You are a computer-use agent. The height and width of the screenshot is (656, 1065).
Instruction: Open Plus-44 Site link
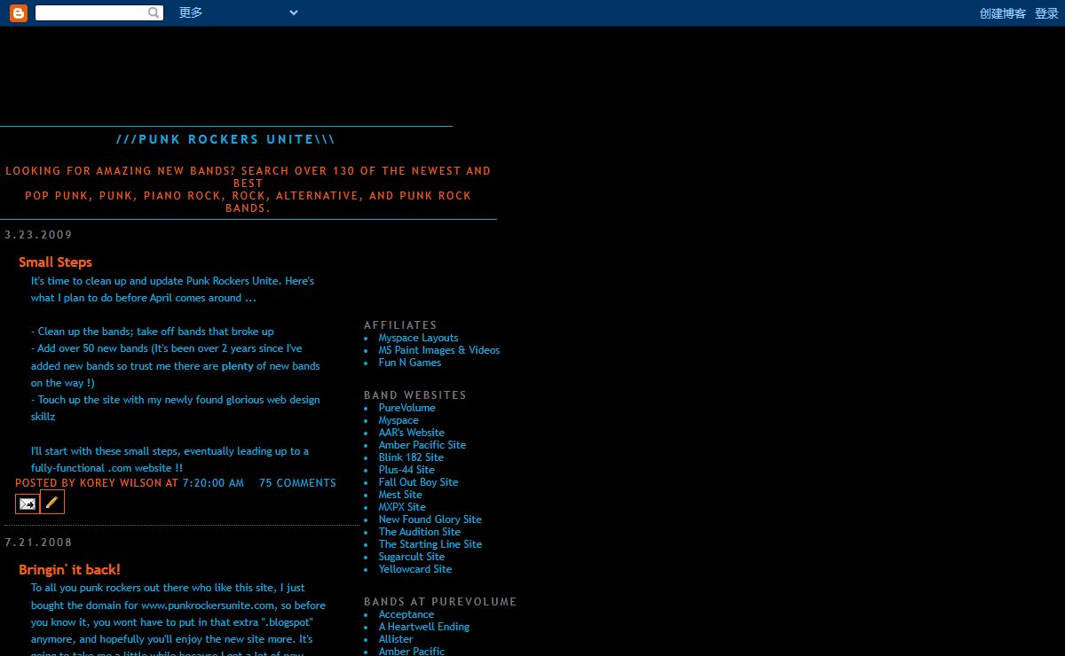click(406, 470)
